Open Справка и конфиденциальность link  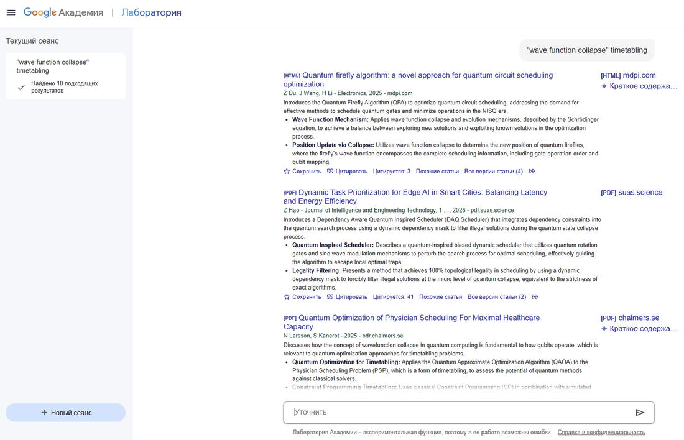(601, 432)
